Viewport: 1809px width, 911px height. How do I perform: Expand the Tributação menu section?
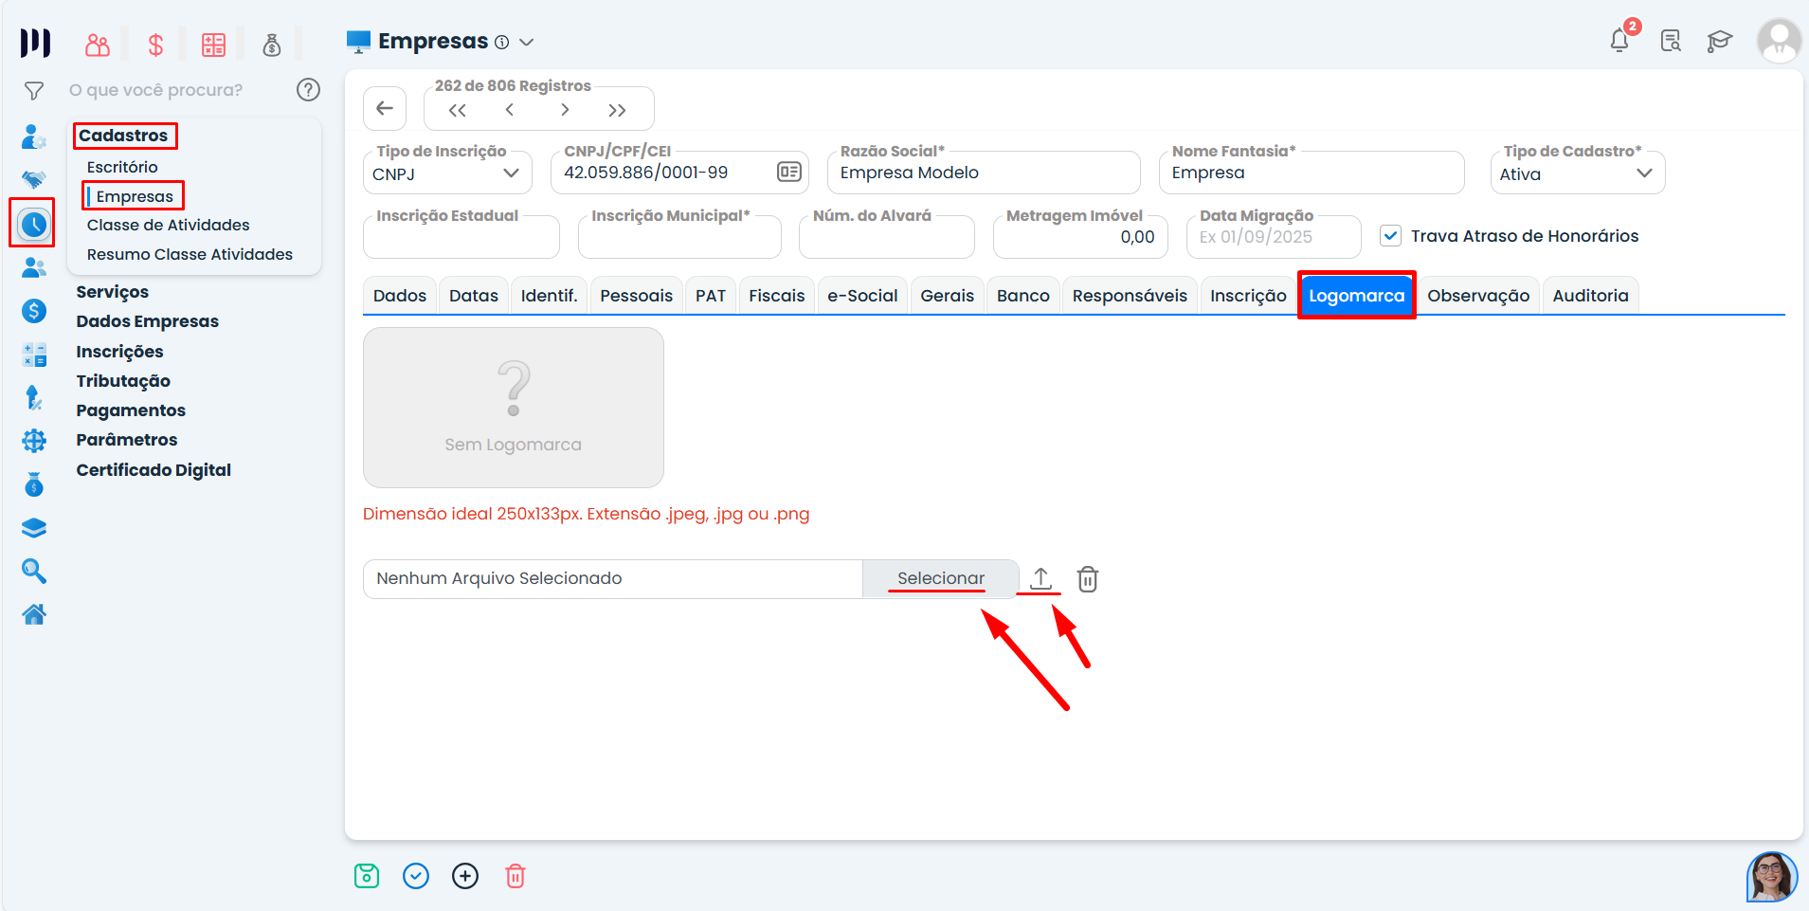(124, 381)
